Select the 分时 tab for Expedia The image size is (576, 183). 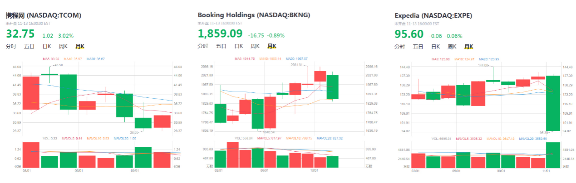pyautogui.click(x=400, y=46)
